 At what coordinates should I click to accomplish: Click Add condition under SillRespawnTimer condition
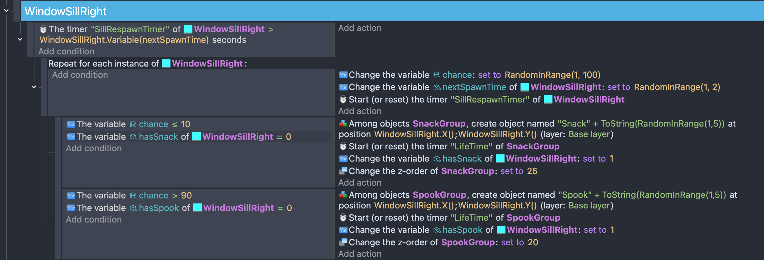[66, 51]
